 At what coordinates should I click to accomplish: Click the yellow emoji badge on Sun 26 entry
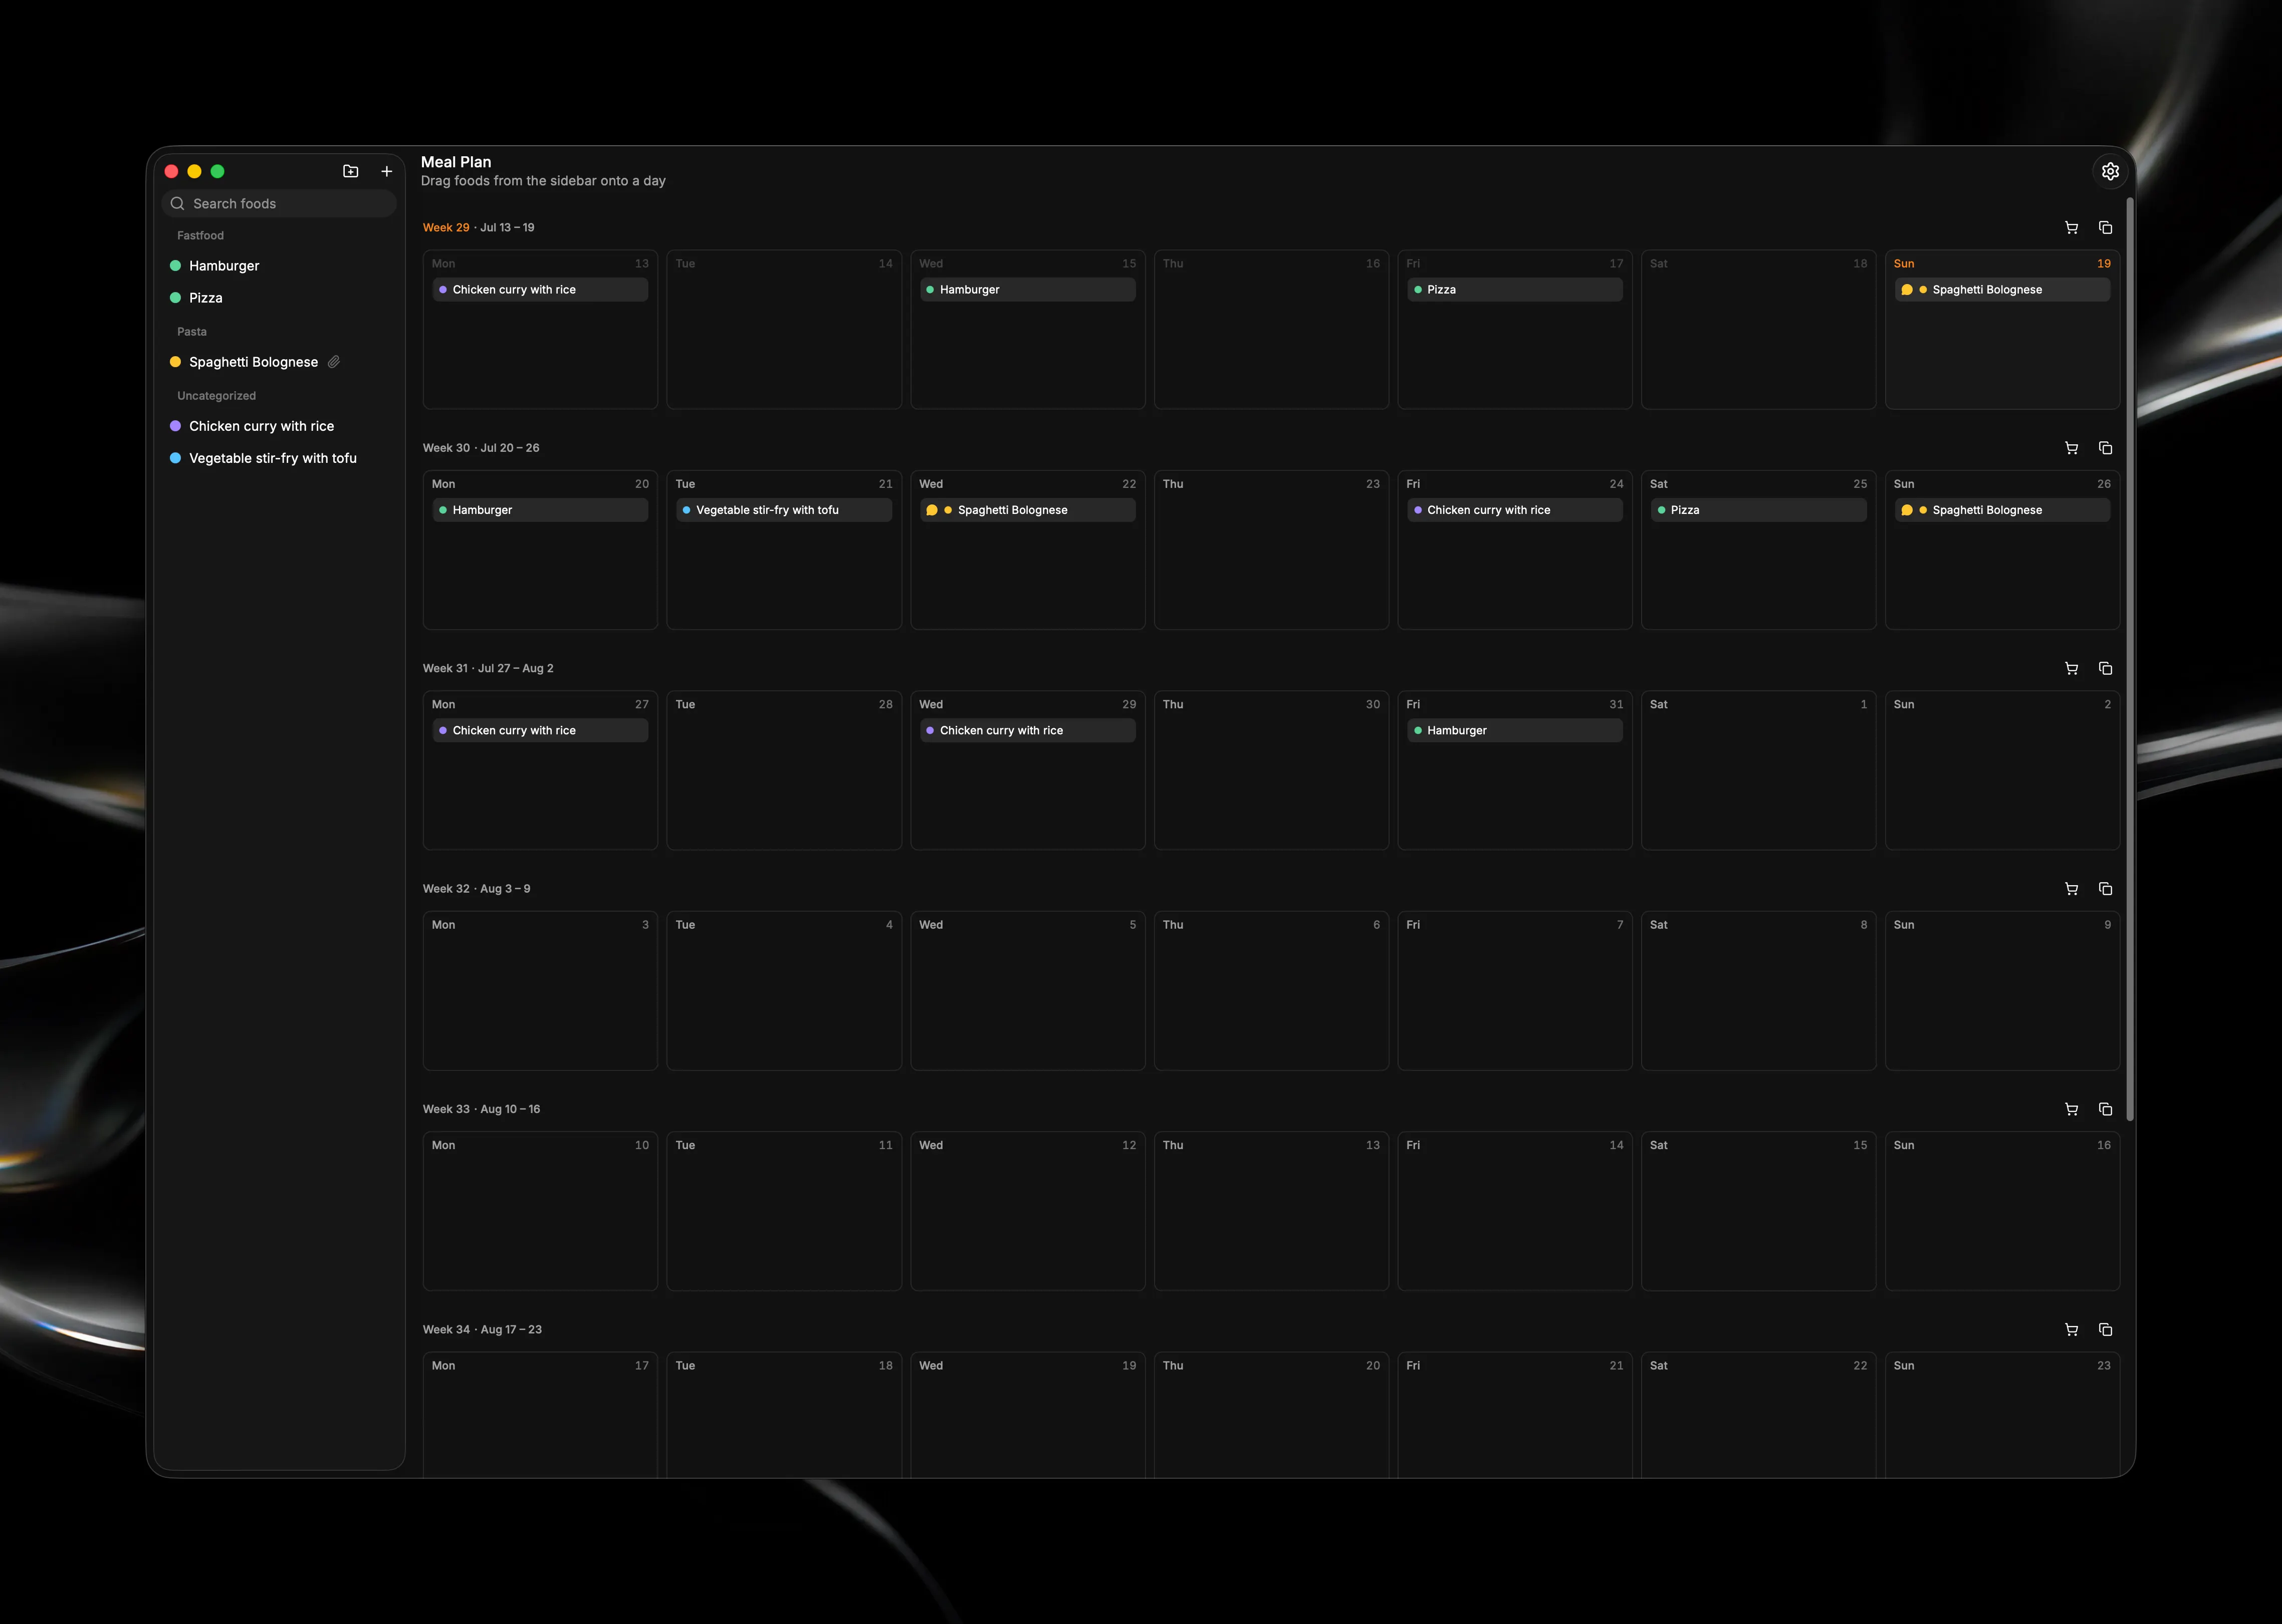coord(1907,510)
